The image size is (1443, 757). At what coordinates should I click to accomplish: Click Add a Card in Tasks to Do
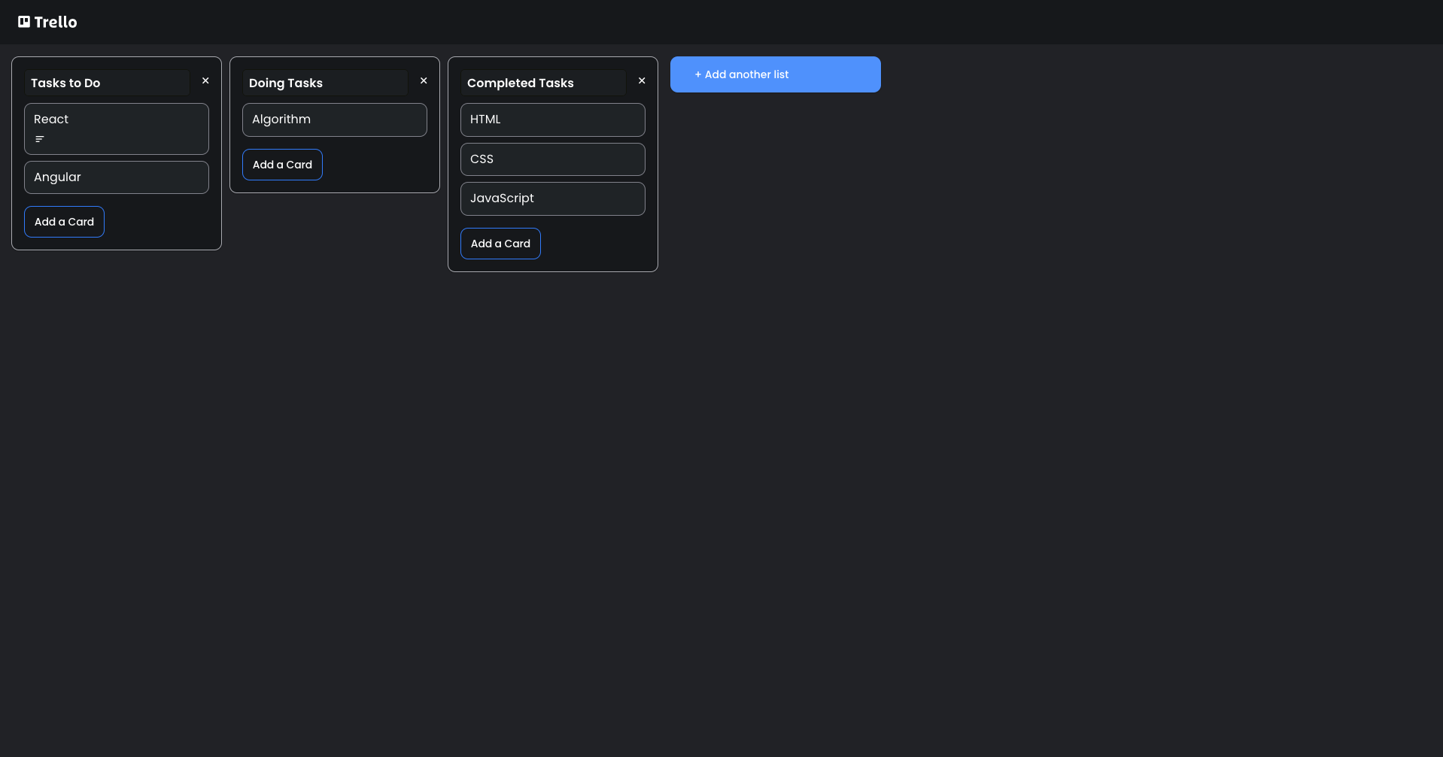tap(64, 221)
